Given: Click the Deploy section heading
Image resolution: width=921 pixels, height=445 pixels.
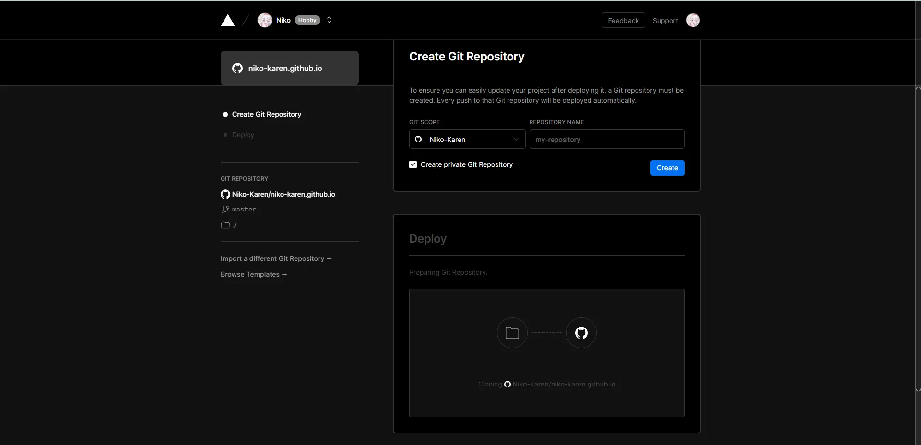Looking at the screenshot, I should [428, 239].
